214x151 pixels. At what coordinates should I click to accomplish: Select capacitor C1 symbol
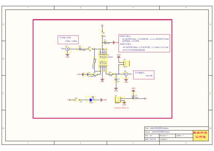point(105,43)
